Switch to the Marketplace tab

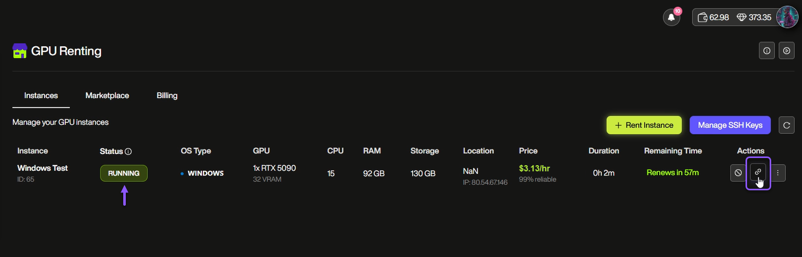click(107, 95)
